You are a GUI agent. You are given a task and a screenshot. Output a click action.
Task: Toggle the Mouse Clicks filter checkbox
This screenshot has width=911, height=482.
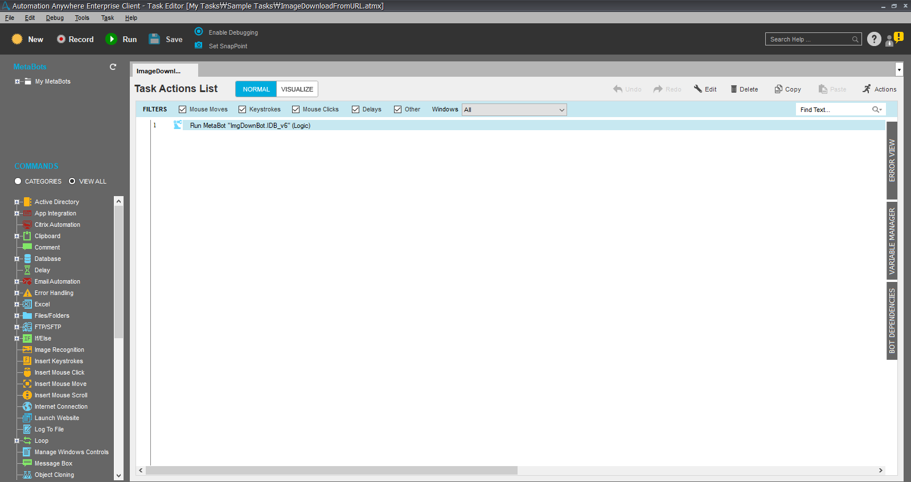[296, 110]
